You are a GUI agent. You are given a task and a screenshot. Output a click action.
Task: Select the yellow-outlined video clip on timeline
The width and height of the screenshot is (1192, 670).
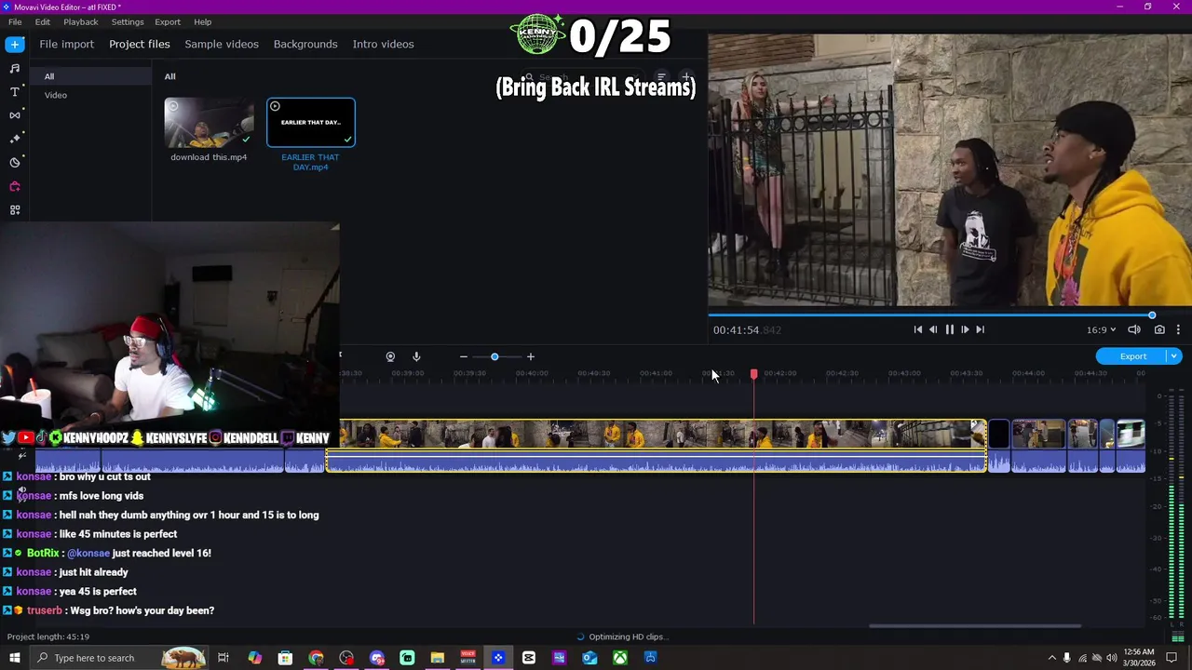tap(657, 446)
